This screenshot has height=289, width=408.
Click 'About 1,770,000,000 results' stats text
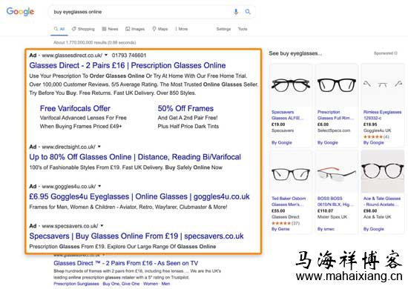[x=95, y=42]
